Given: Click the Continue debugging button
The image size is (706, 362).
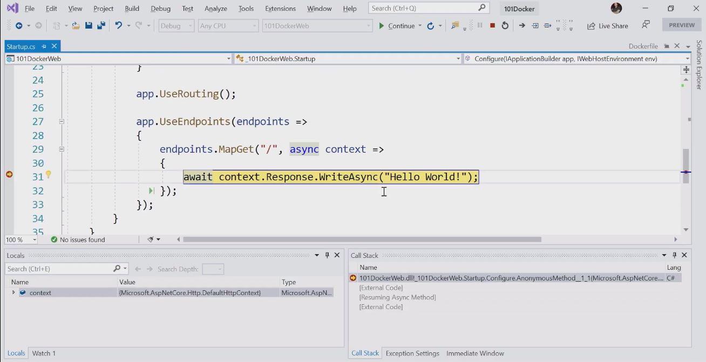Looking at the screenshot, I should [x=397, y=25].
